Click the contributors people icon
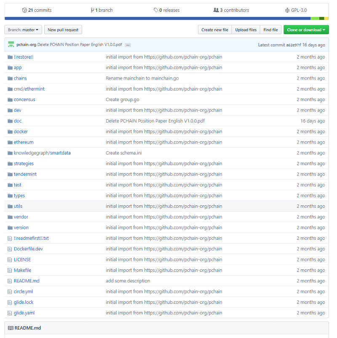 216,10
